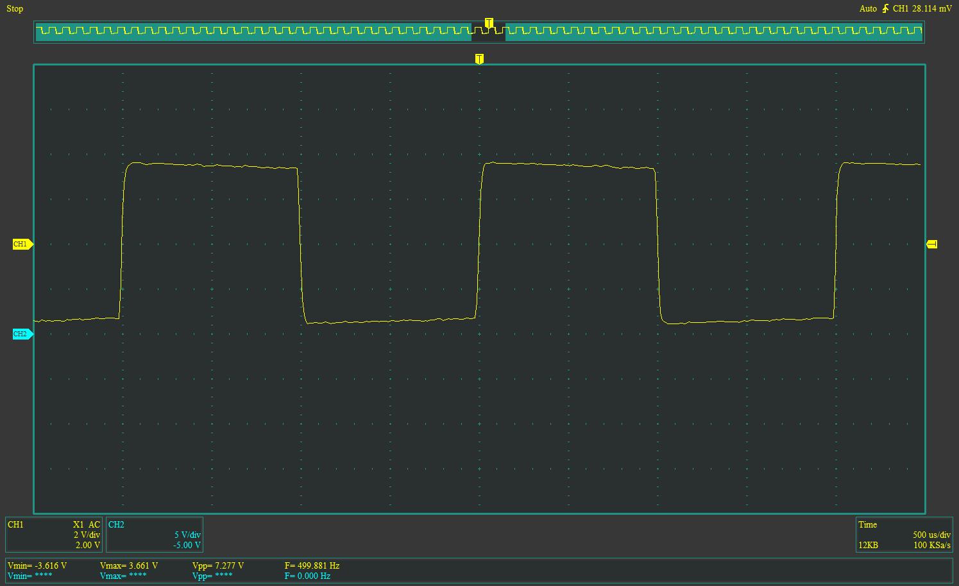Click the CH2 5 V/div scale value

[187, 535]
